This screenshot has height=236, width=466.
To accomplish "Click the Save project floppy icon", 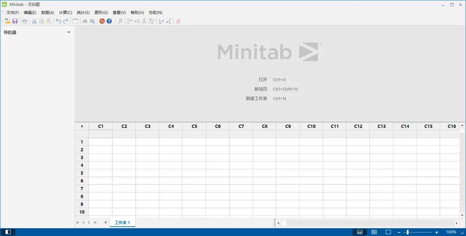I will click(15, 21).
